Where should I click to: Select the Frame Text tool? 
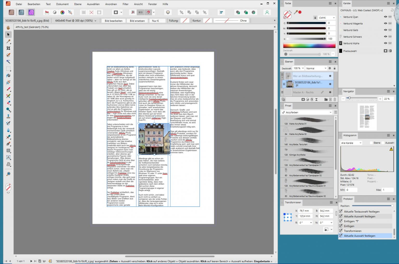click(8, 157)
